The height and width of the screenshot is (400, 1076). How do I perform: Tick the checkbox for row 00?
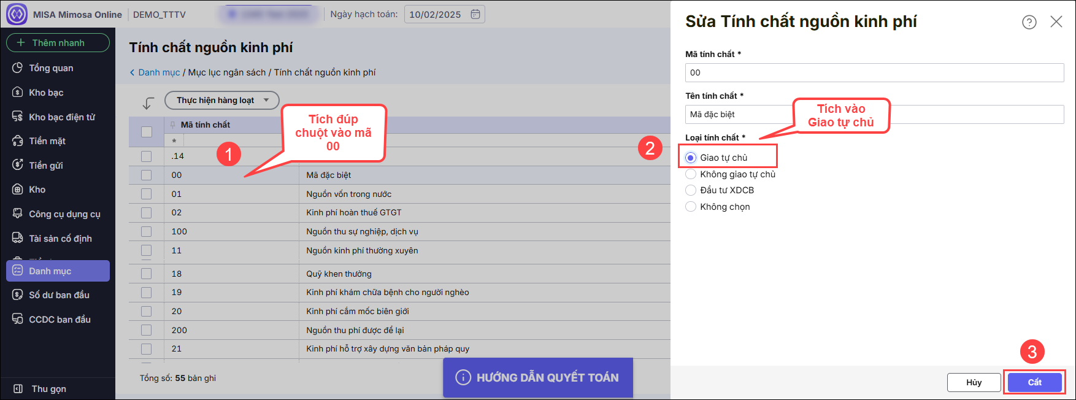click(x=146, y=175)
